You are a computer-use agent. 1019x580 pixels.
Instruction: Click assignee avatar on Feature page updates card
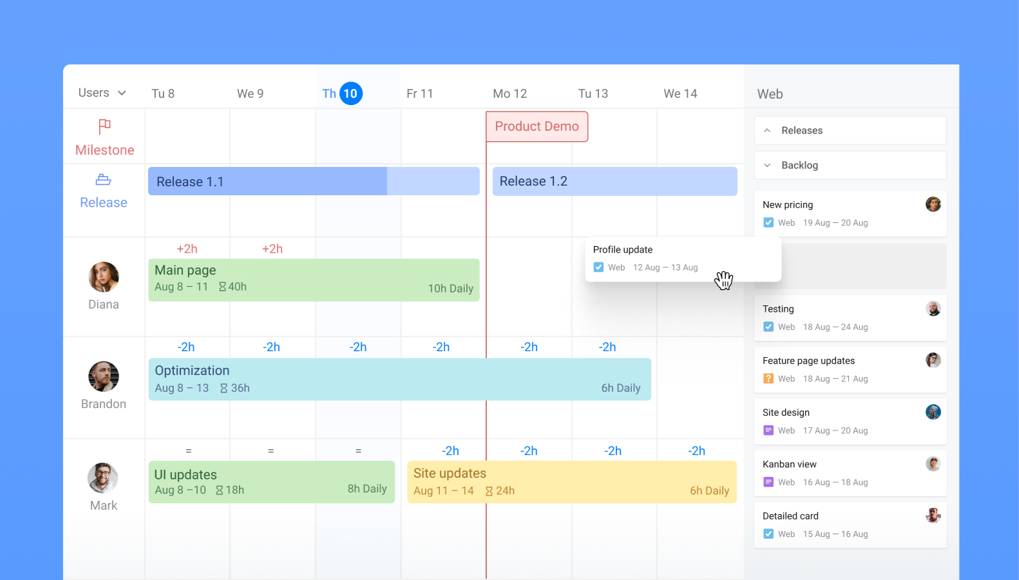point(933,360)
